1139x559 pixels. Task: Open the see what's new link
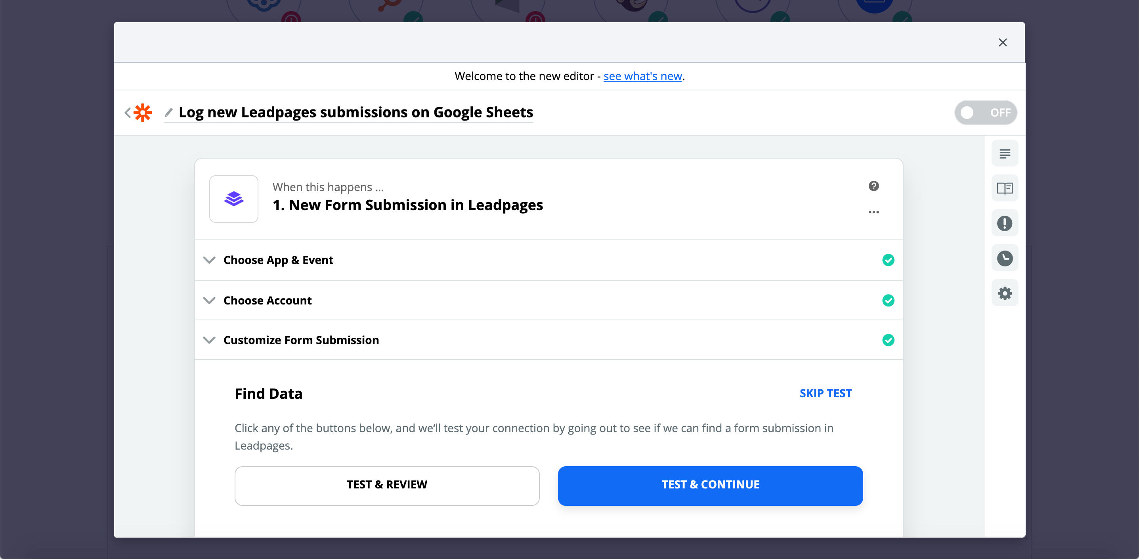(642, 76)
